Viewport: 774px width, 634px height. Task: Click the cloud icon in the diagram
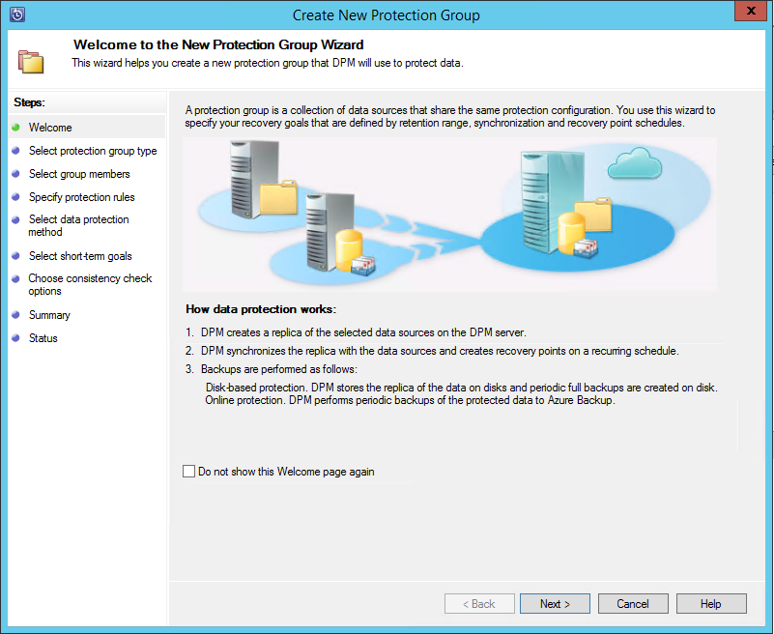(635, 166)
